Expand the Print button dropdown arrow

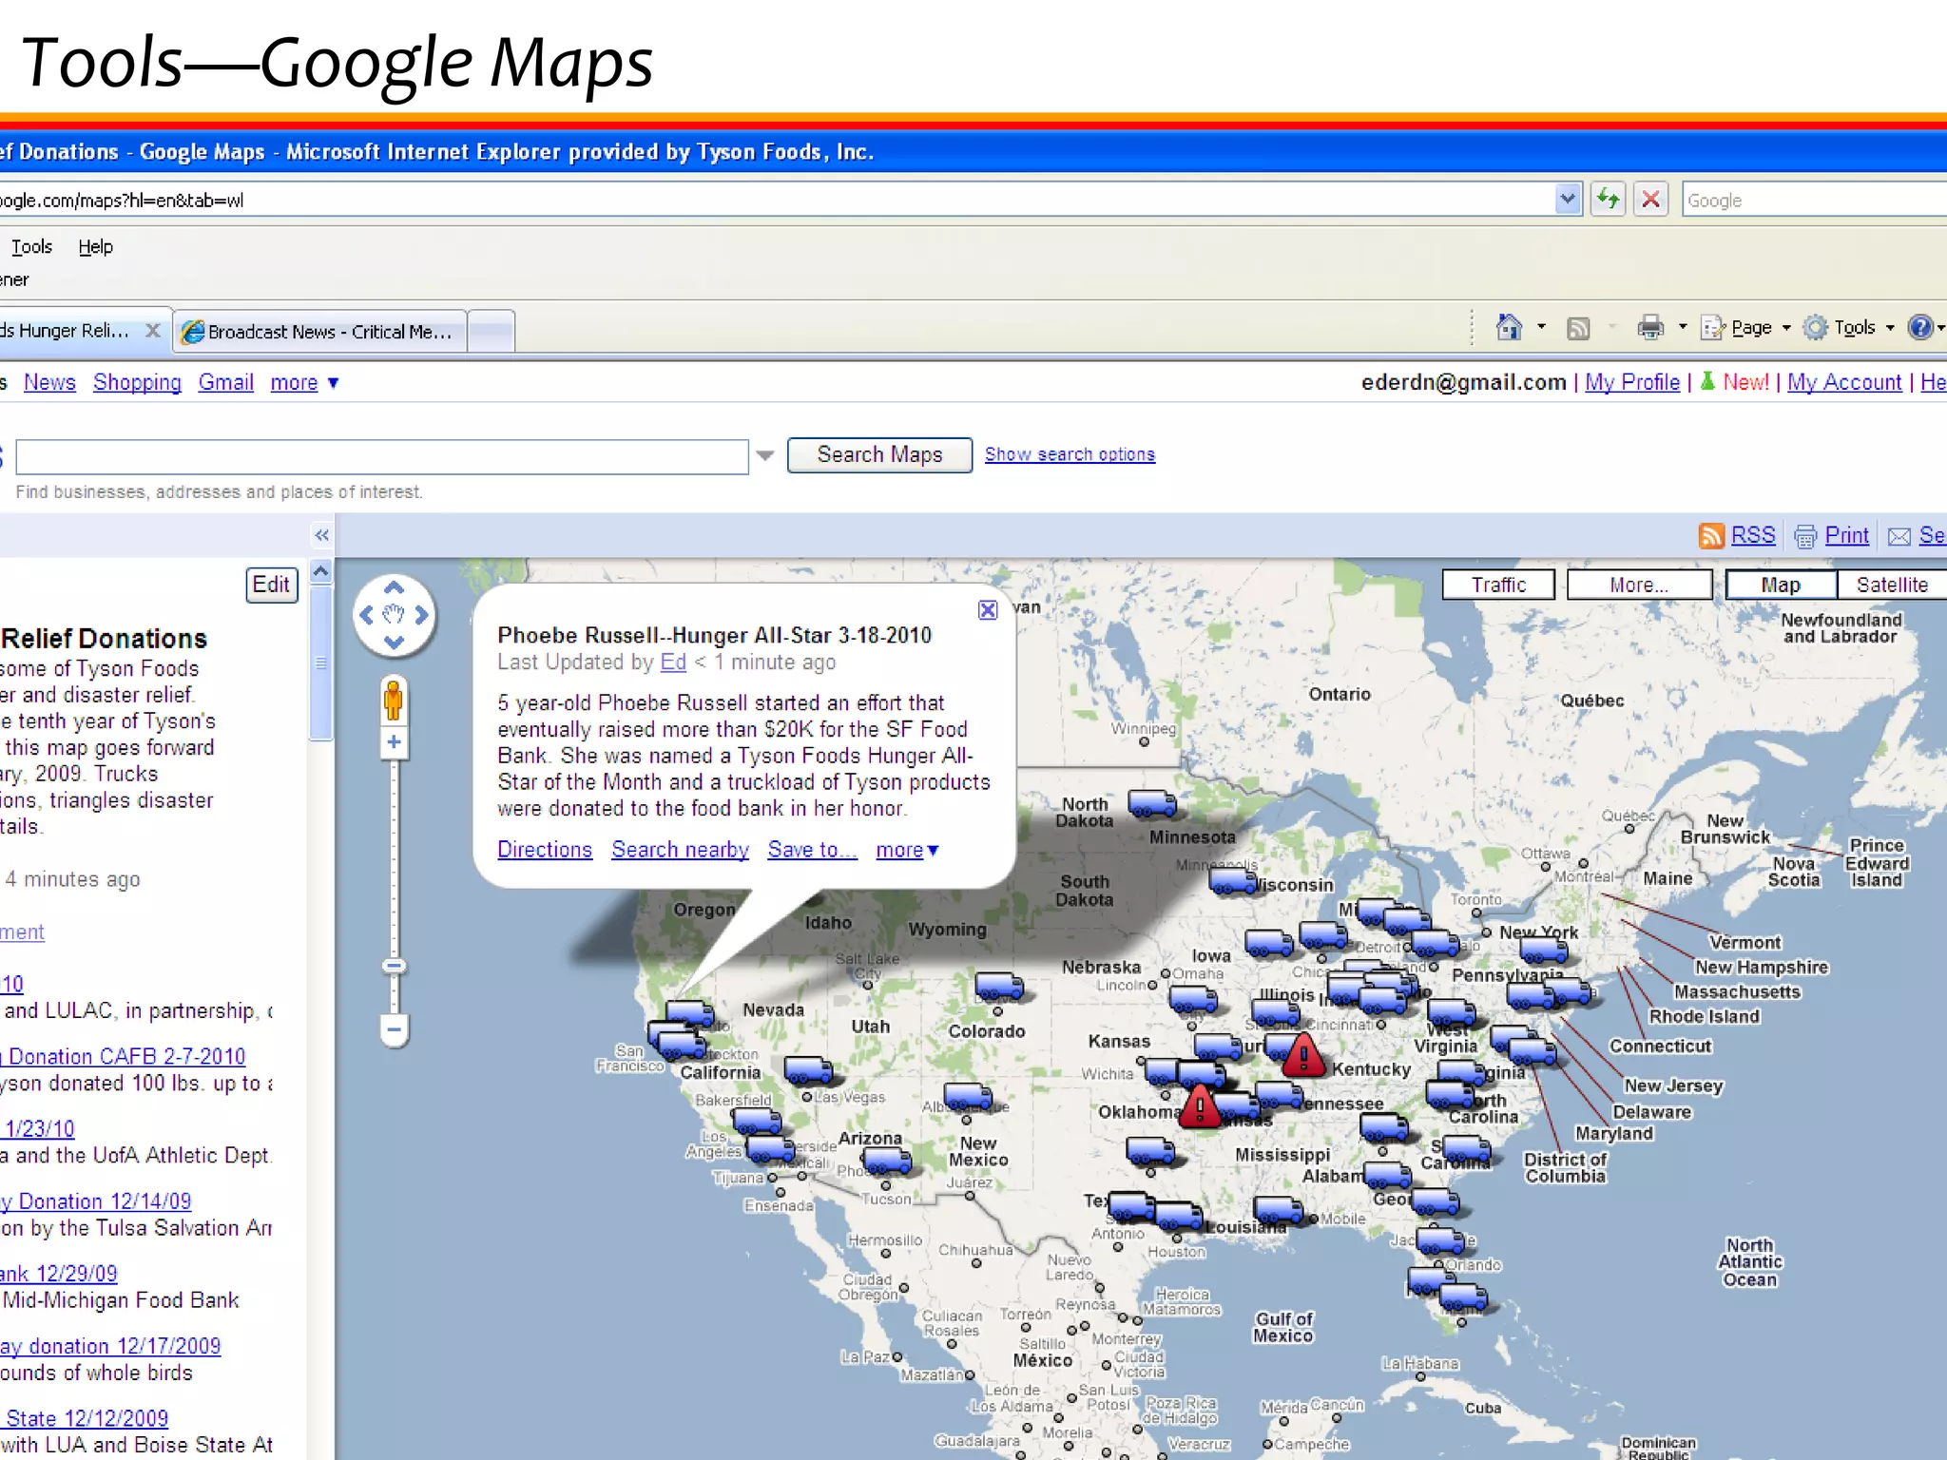point(1683,327)
